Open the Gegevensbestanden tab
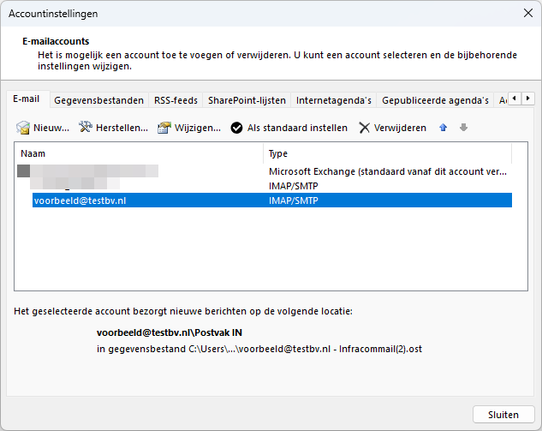 pyautogui.click(x=98, y=100)
